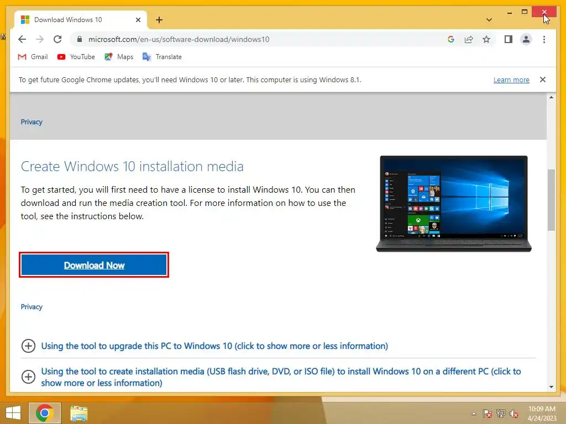Click the 'Create Windows 10 installation media' heading
The height and width of the screenshot is (424, 566).
[x=132, y=166]
